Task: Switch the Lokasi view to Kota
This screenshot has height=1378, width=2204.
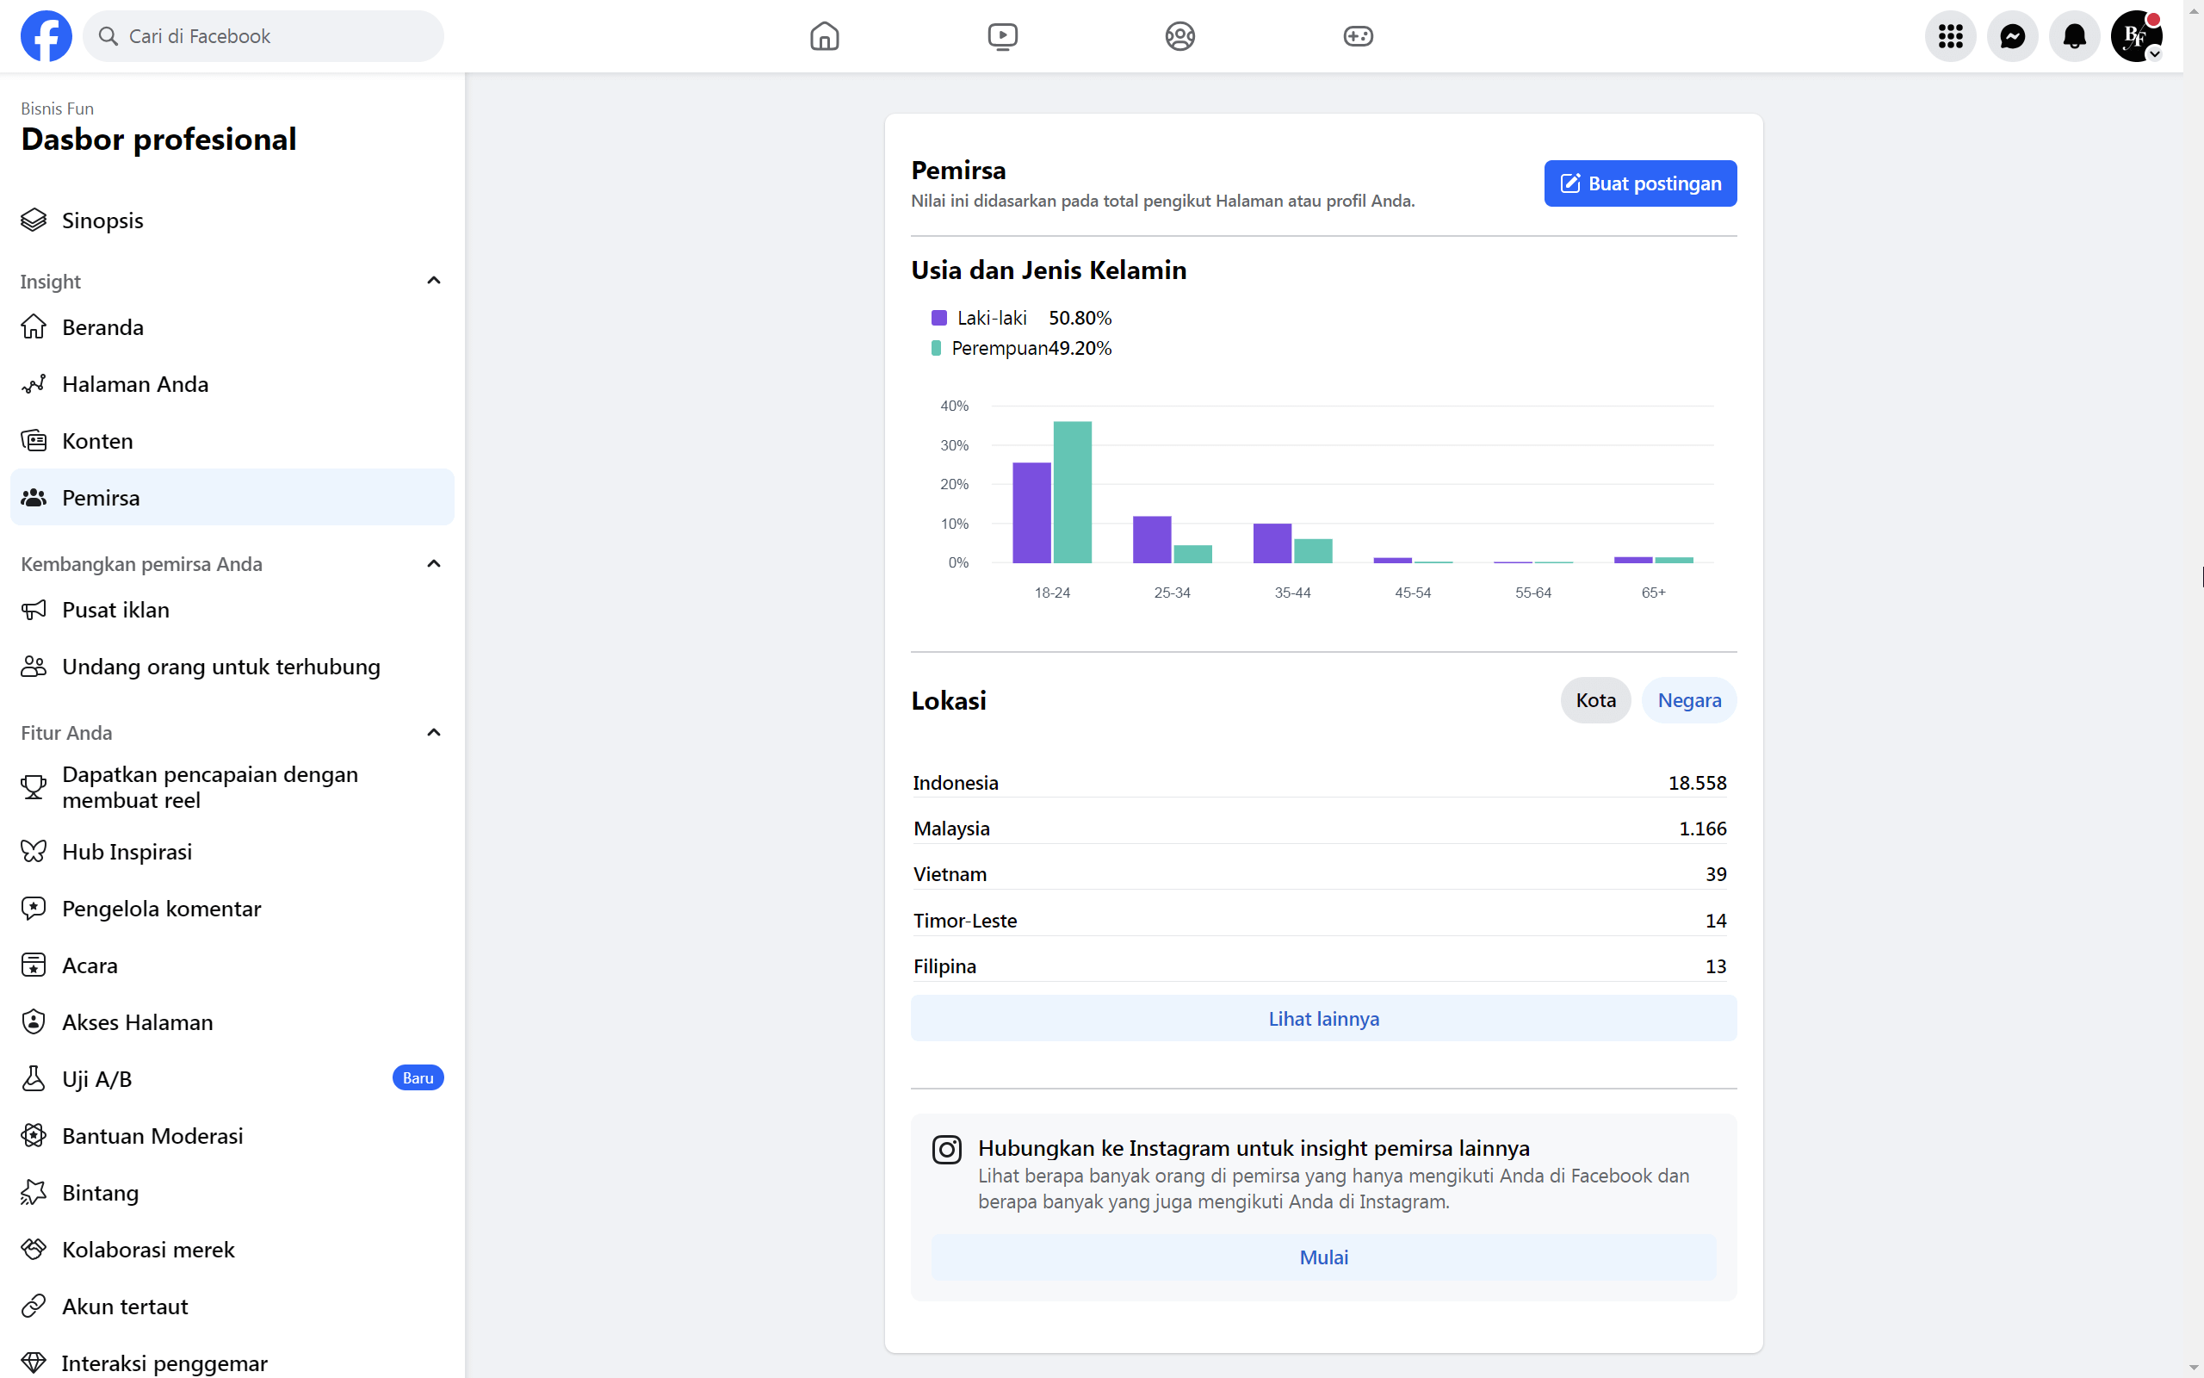Action: coord(1595,700)
